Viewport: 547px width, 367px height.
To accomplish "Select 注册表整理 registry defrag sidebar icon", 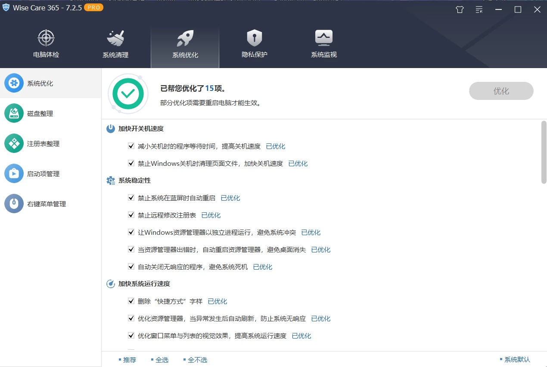I will 14,143.
